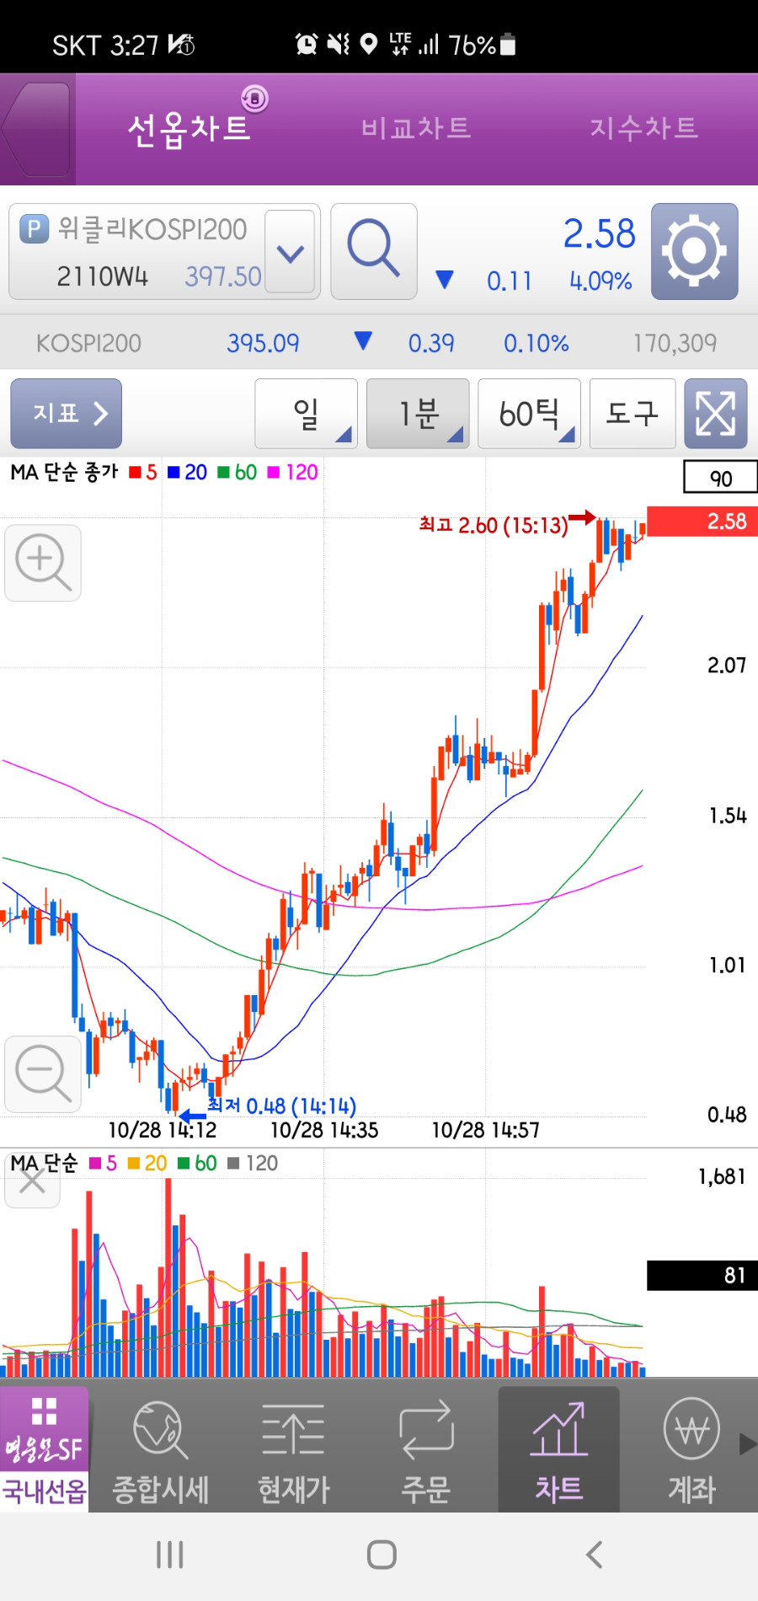The width and height of the screenshot is (758, 1601).
Task: Tap KOSPI200 change rate 0.10%
Action: [x=536, y=343]
